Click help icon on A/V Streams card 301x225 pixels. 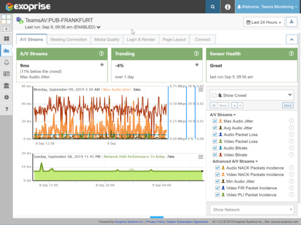click(x=101, y=53)
